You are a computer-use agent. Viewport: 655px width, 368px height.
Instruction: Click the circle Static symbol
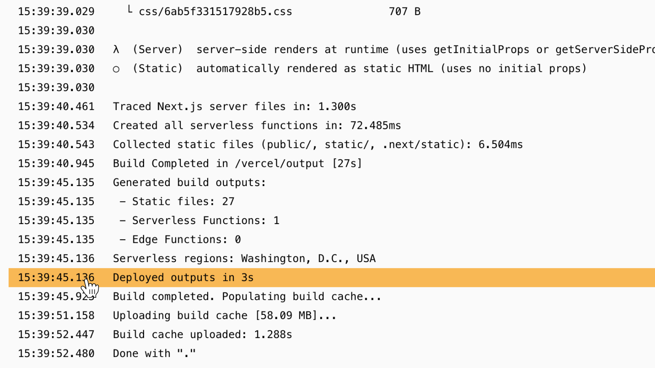point(116,69)
